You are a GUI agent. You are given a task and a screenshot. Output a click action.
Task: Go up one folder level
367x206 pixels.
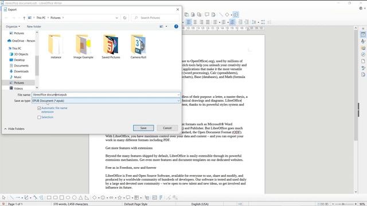[x=24, y=18]
